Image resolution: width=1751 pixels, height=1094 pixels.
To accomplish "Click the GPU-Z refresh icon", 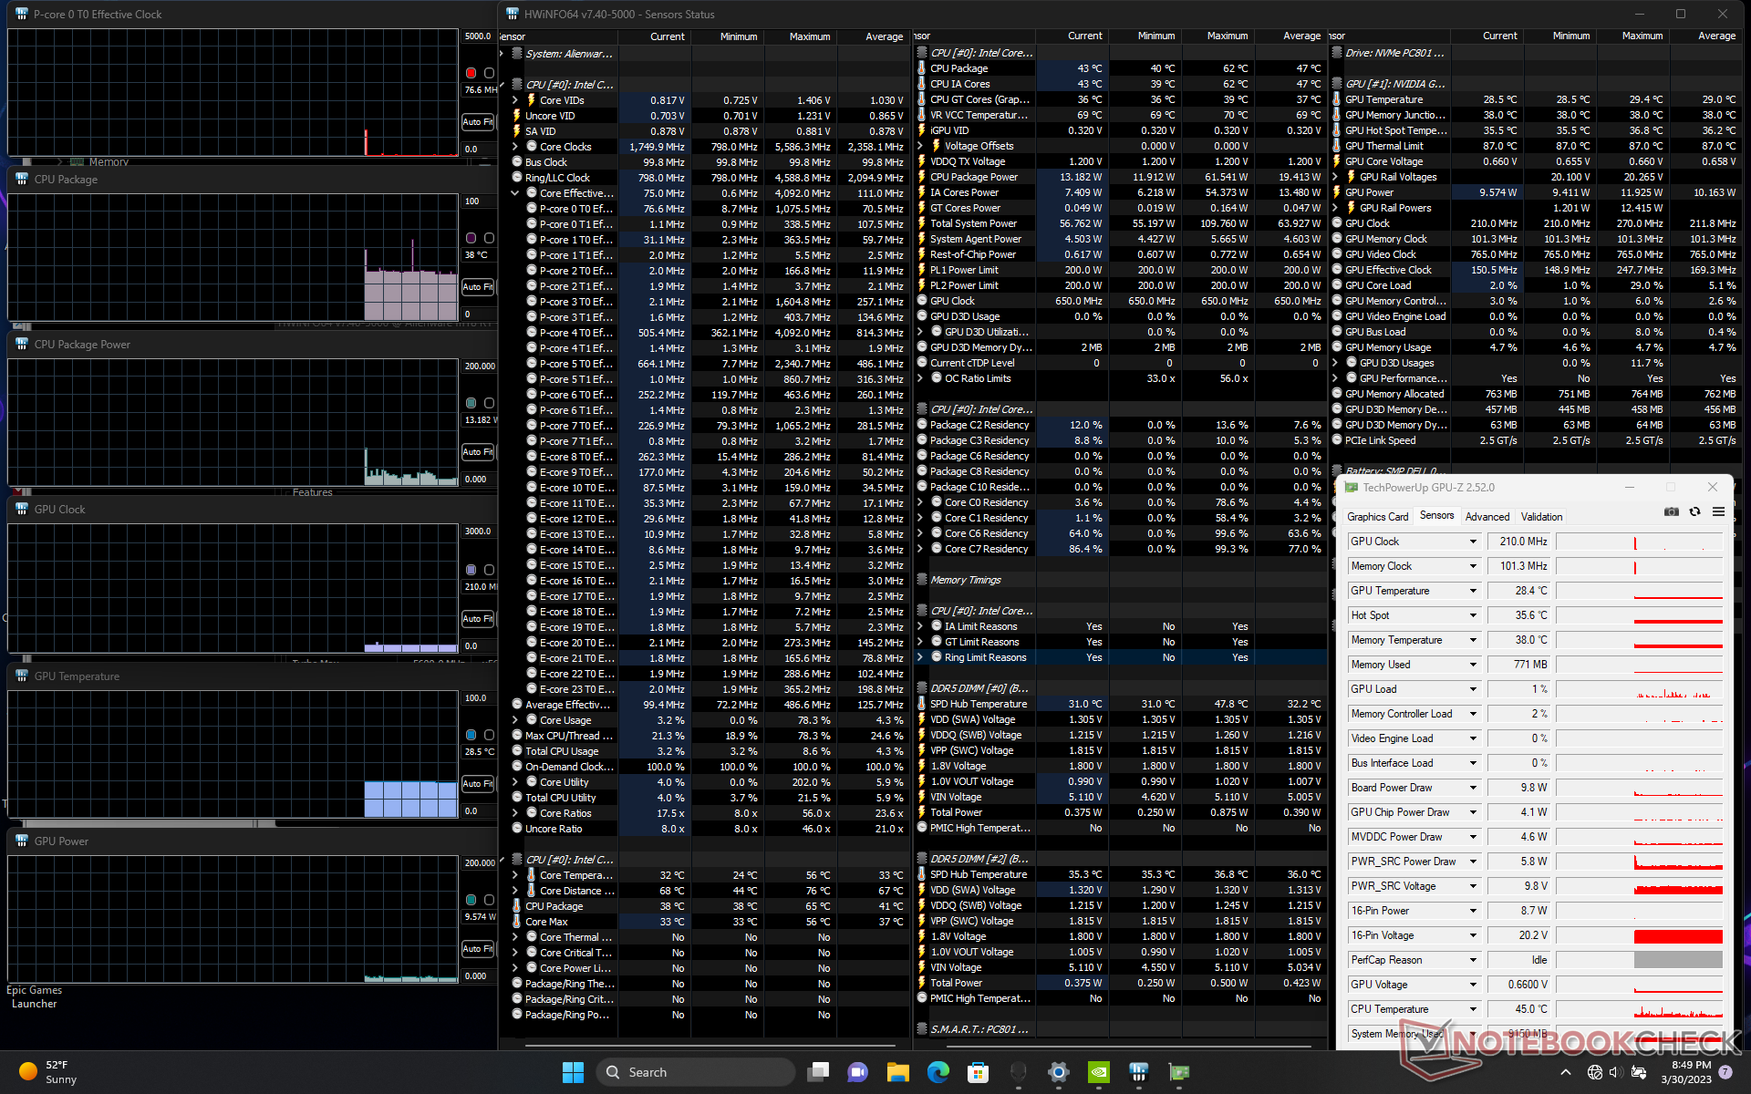I will coord(1694,512).
